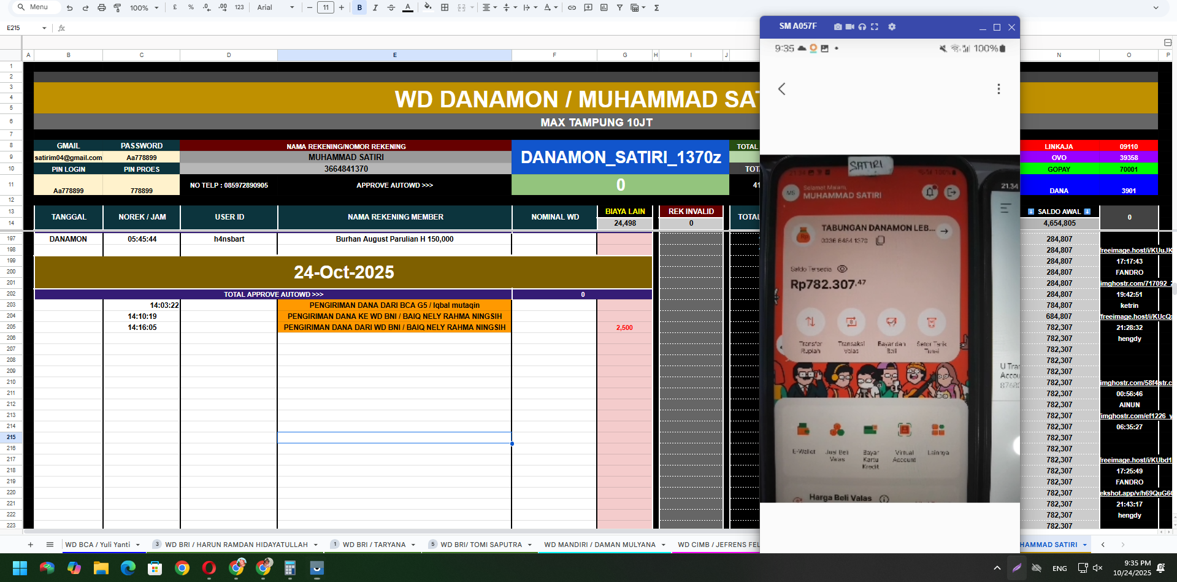Screen dimensions: 1177x582
Task: Open text wrapping dropdown
Action: coord(529,7)
